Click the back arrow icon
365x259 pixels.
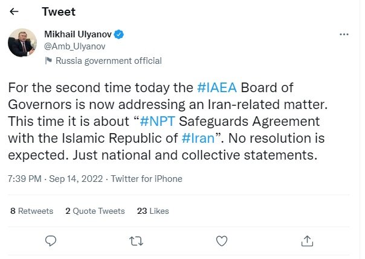(13, 11)
